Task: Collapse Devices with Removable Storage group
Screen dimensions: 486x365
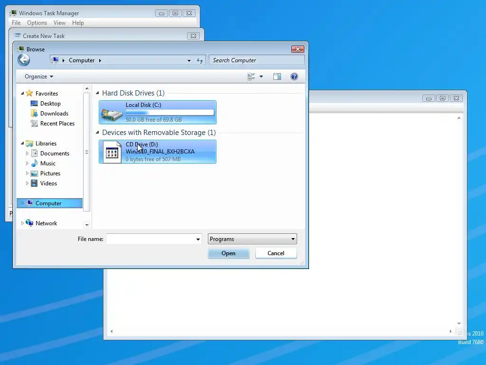Action: pyautogui.click(x=97, y=132)
